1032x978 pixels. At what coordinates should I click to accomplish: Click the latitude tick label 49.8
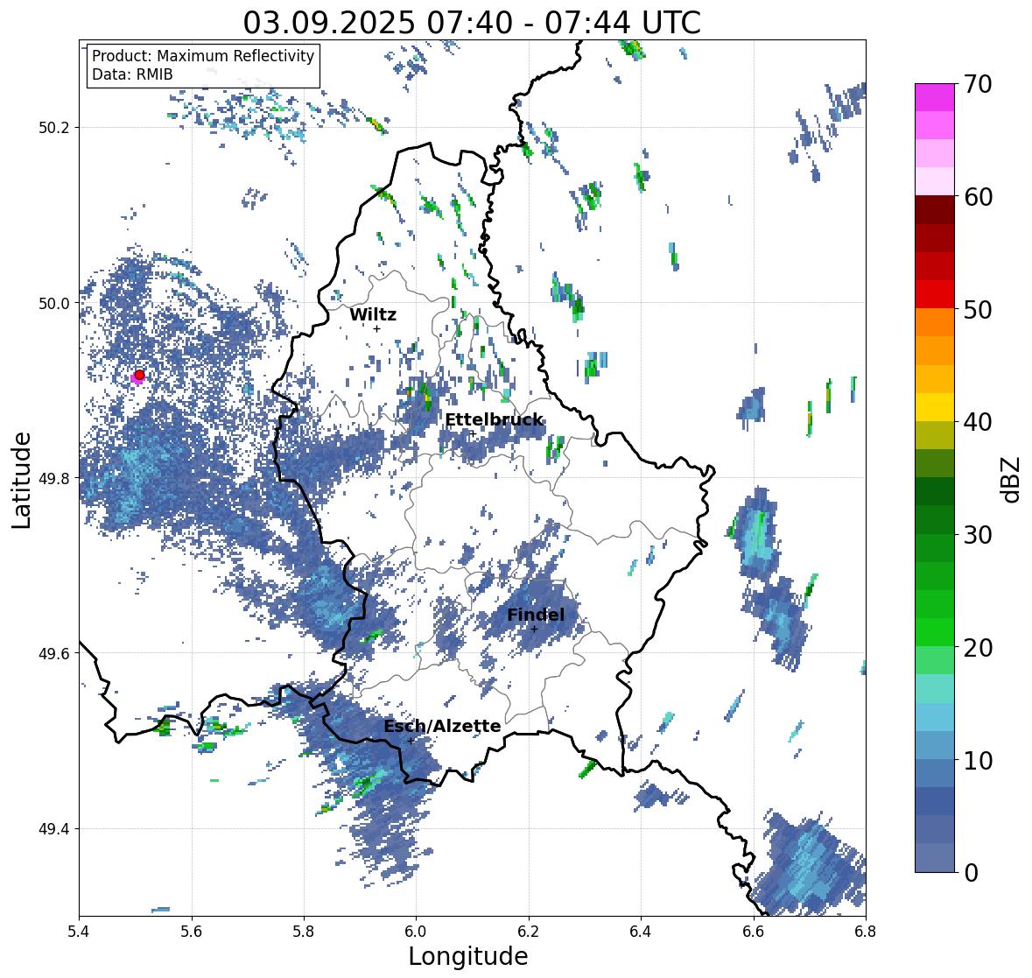pos(53,478)
